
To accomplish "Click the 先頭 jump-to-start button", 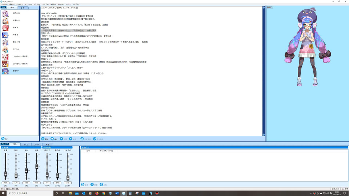I will coord(63,139).
